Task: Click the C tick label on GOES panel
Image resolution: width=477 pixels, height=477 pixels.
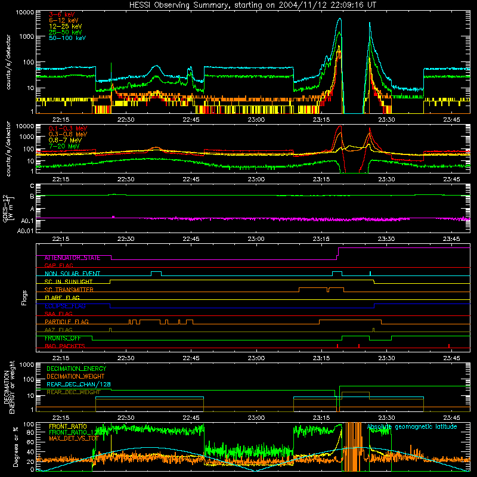Action: (x=32, y=186)
